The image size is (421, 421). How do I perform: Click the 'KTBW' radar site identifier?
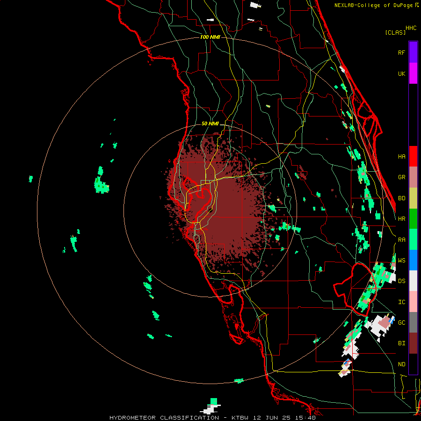[x=241, y=418]
